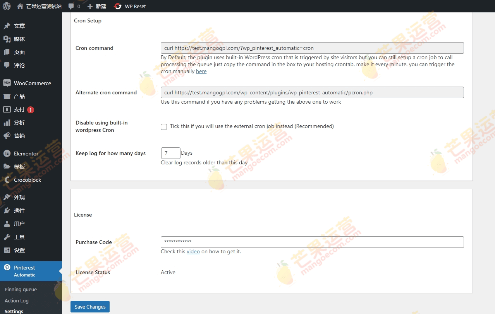Screen dimensions: 495x314
Task: Click 新建 in admin bar
Action: click(x=101, y=6)
